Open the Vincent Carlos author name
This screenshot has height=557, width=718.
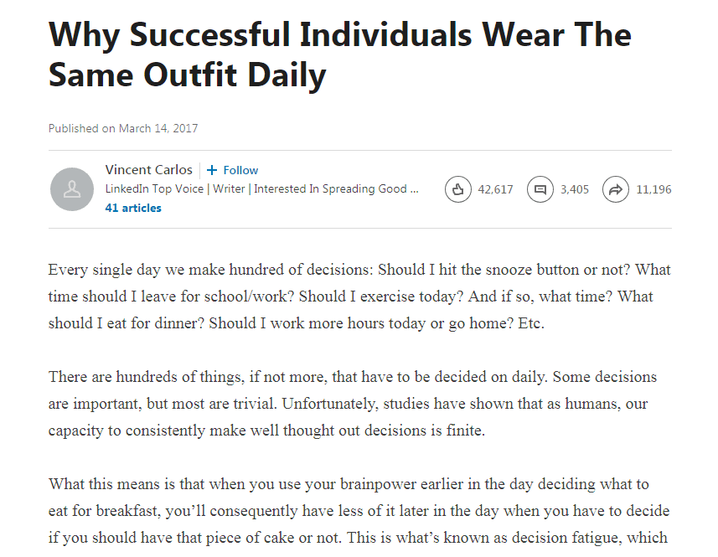click(x=148, y=170)
